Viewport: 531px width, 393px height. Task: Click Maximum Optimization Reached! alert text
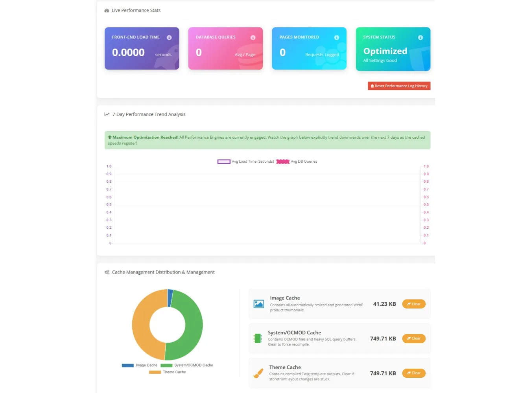pos(146,137)
